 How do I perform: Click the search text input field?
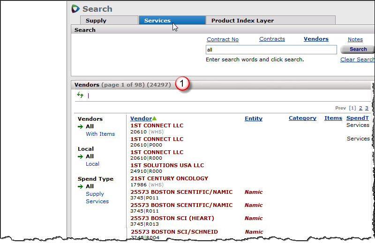[271, 50]
